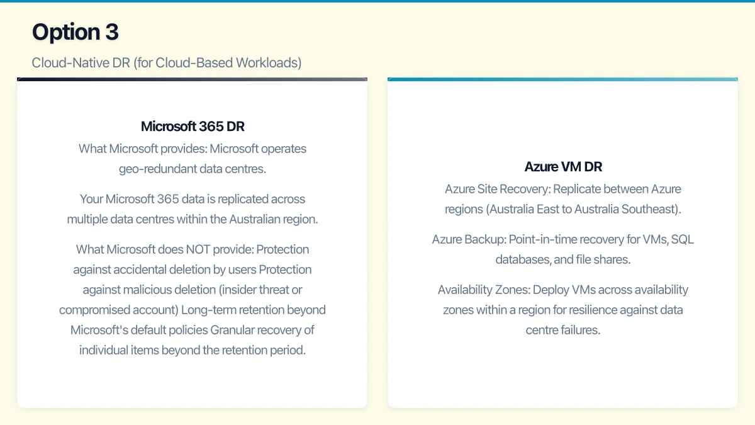
Task: Select the Azure Site Recovery paragraph
Action: (563, 199)
